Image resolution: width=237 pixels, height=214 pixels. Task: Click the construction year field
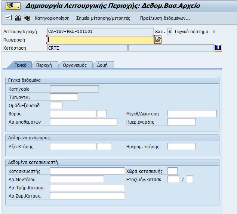pyautogui.click(x=174, y=179)
